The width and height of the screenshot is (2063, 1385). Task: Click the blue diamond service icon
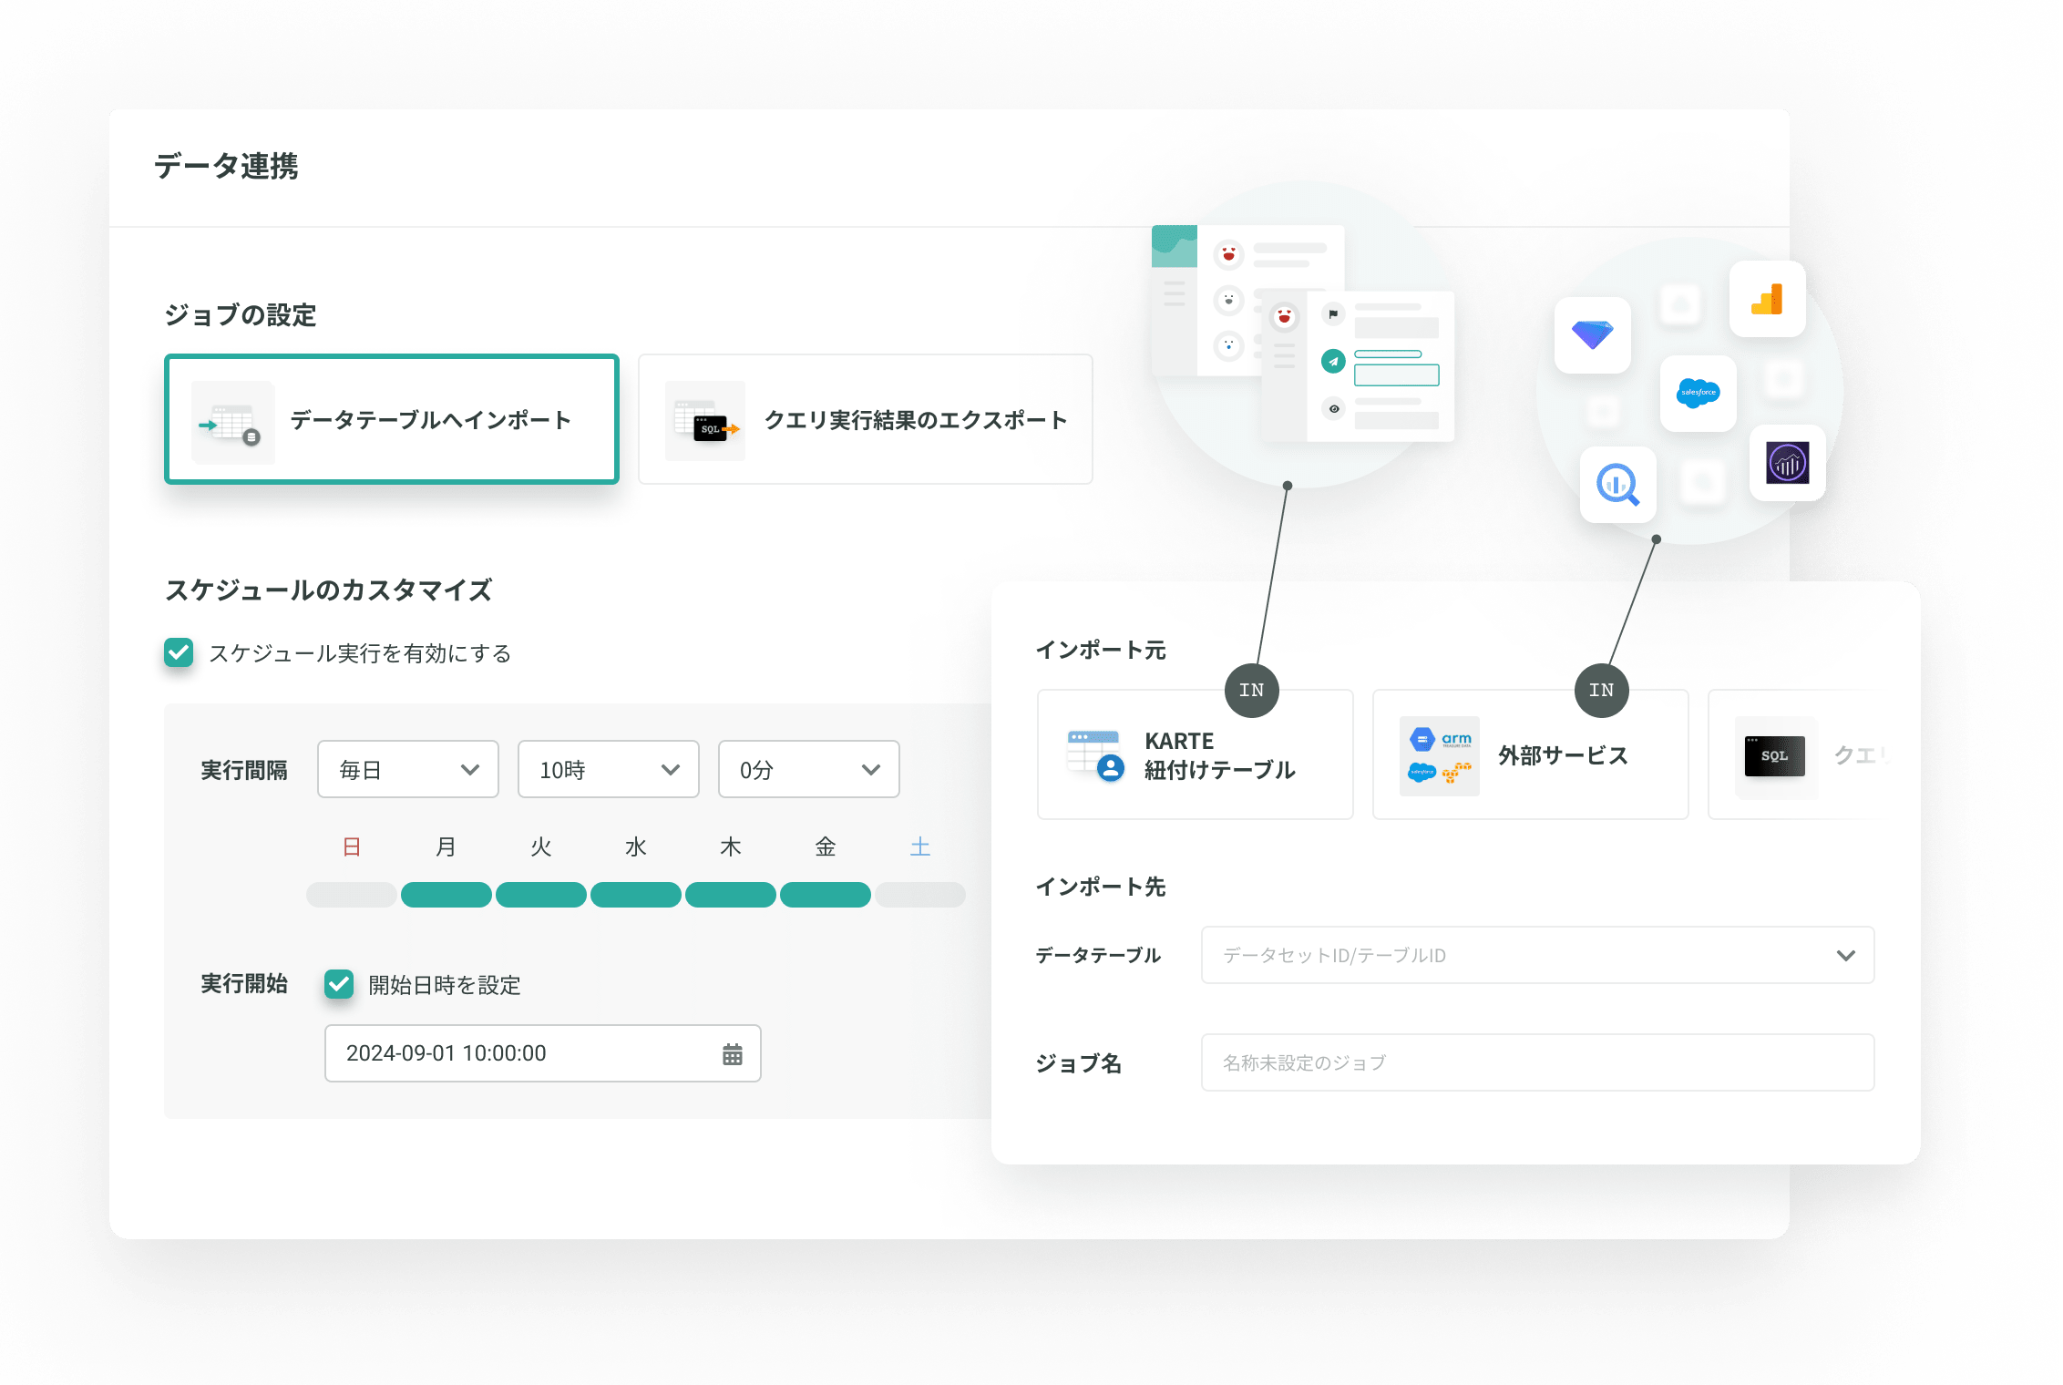pos(1592,334)
